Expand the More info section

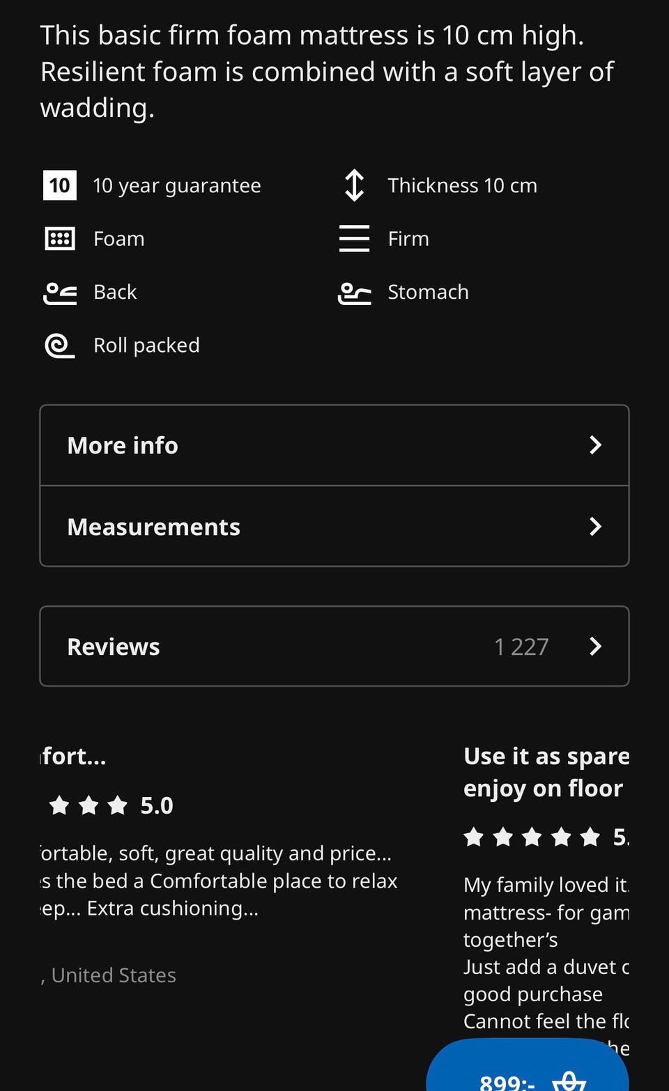(x=123, y=445)
